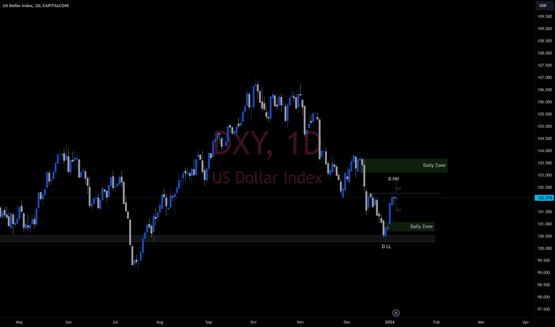
Task: Click the 2024 label on time axis
Action: click(x=389, y=322)
